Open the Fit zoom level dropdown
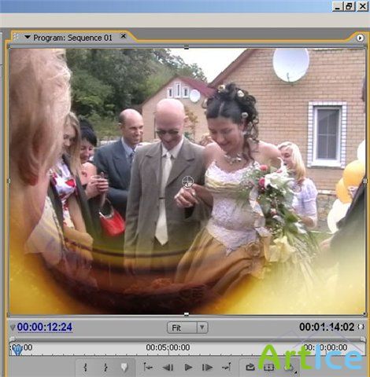 click(187, 328)
